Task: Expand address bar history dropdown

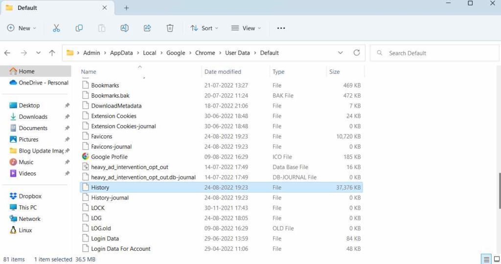Action: coord(341,53)
